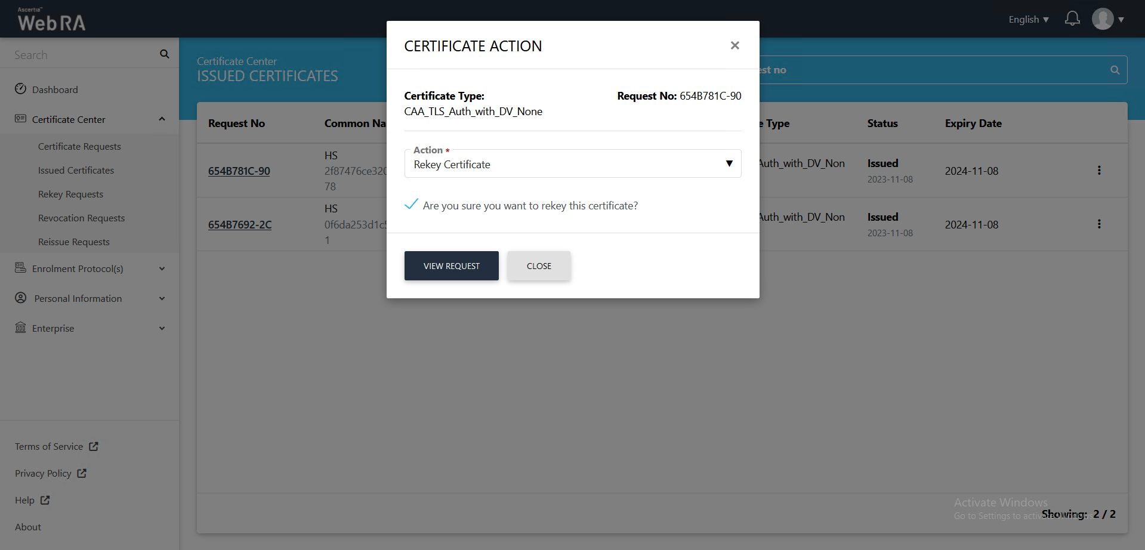Image resolution: width=1145 pixels, height=550 pixels.
Task: Open request number 654B7692-2C link
Action: (x=239, y=225)
